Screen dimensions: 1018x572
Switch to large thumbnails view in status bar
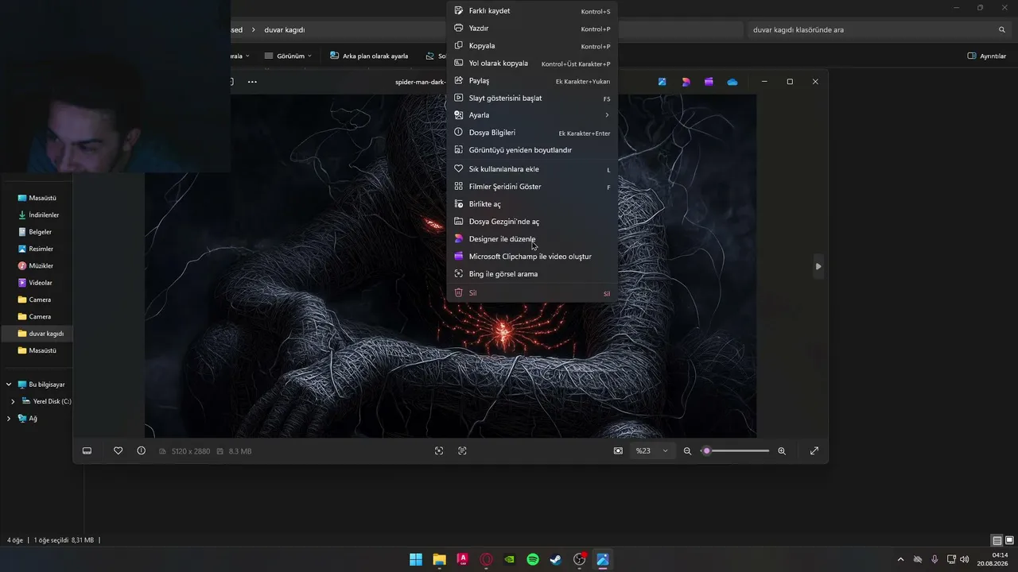[x=1009, y=541]
